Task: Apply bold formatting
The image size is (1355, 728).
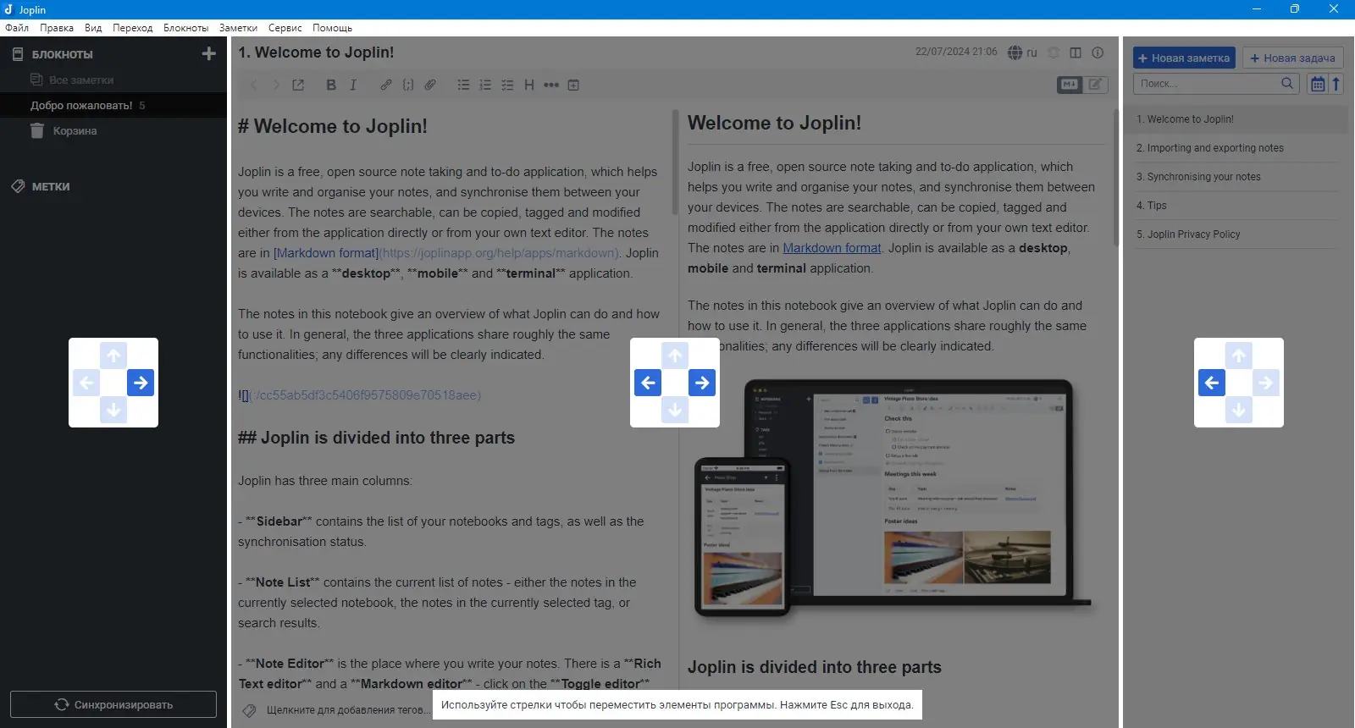Action: (331, 85)
